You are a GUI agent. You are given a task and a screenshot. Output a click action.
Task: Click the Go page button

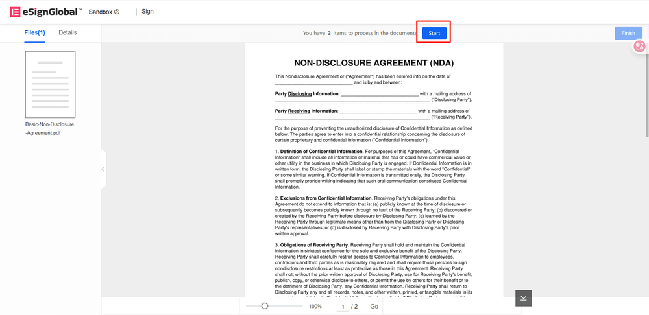point(374,306)
